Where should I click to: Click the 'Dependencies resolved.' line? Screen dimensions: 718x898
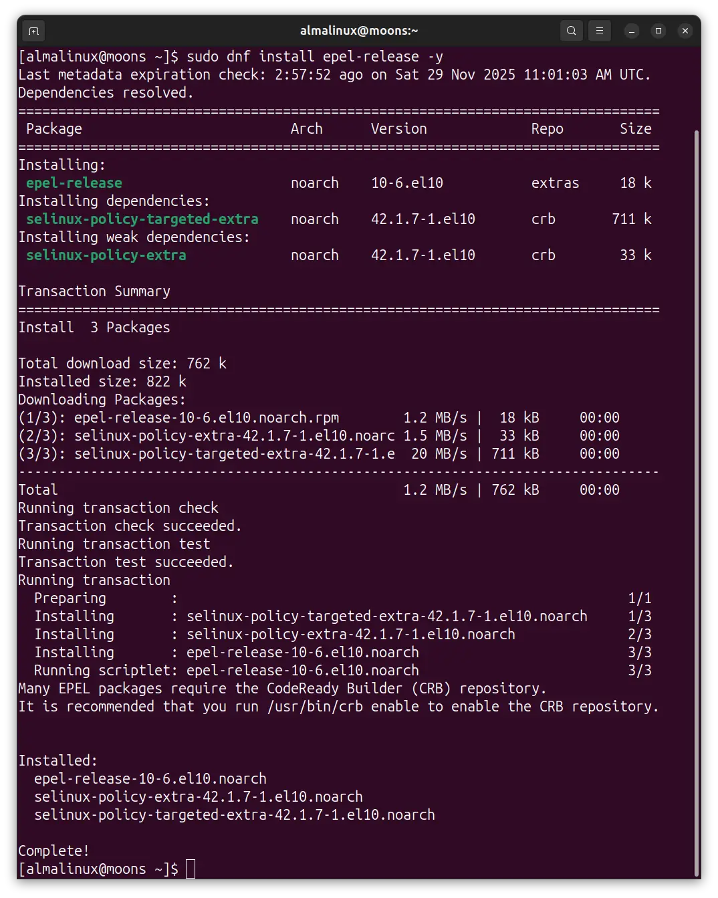pyautogui.click(x=106, y=93)
